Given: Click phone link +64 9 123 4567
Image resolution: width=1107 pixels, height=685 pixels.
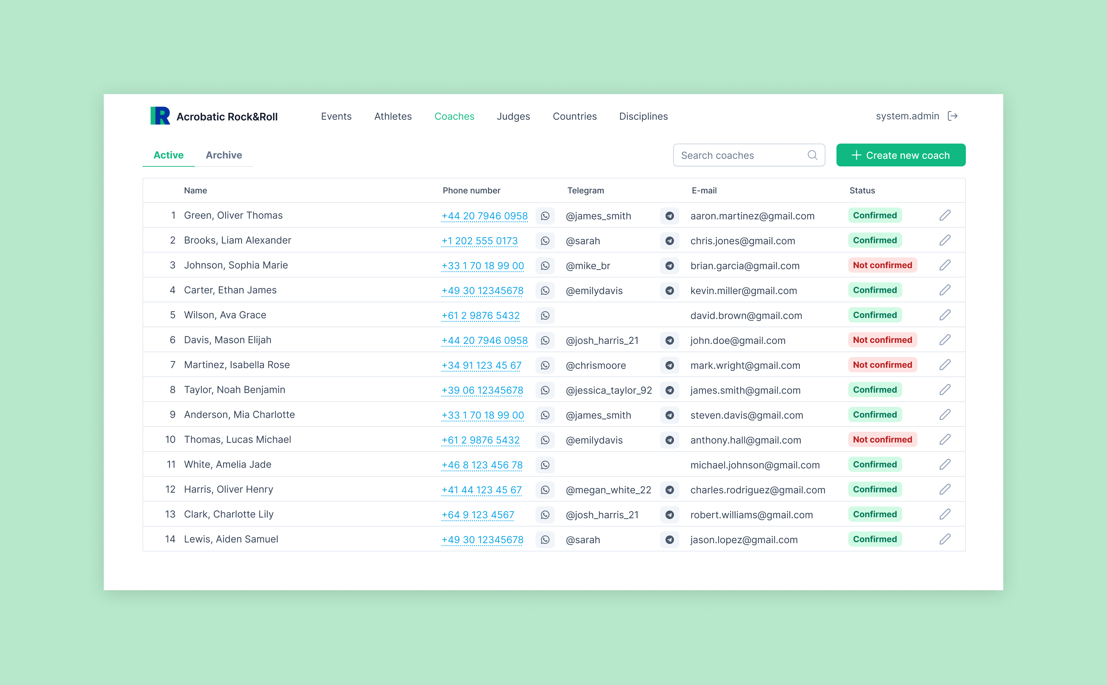Looking at the screenshot, I should [477, 515].
